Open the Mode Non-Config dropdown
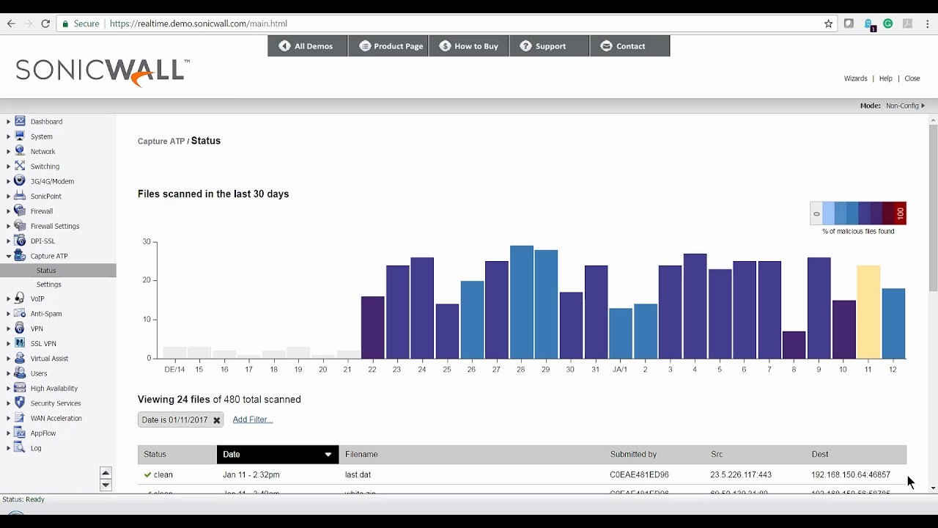This screenshot has width=938, height=528. pyautogui.click(x=905, y=106)
